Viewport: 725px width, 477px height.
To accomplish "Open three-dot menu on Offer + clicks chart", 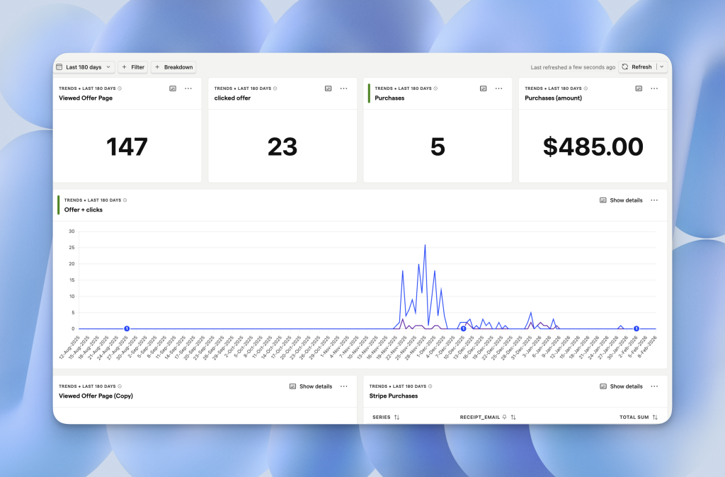I will 654,200.
